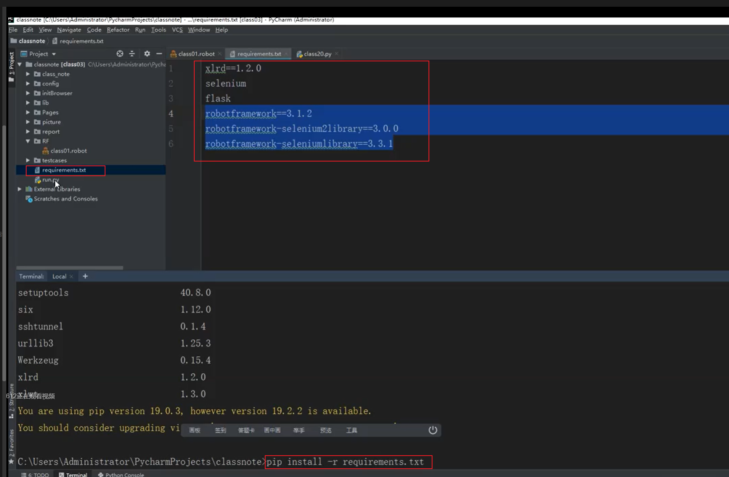Screen dimensions: 729x477
Task: Close the class01.robot editor tab
Action: (x=220, y=54)
